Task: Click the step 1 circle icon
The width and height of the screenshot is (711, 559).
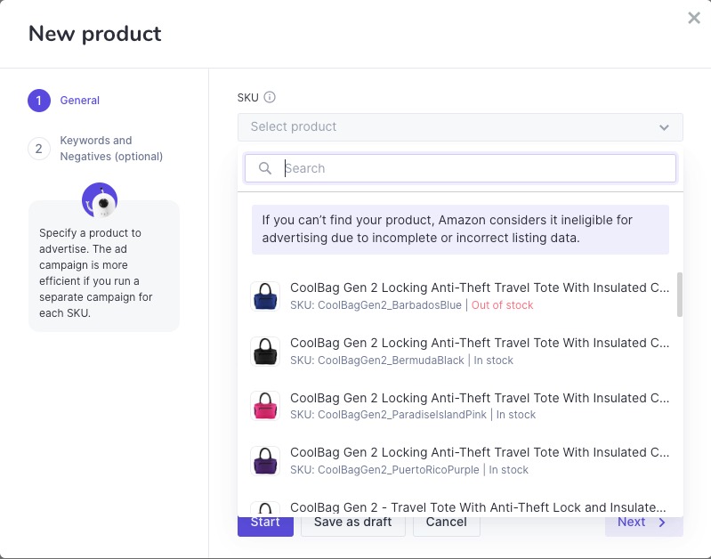Action: click(39, 101)
